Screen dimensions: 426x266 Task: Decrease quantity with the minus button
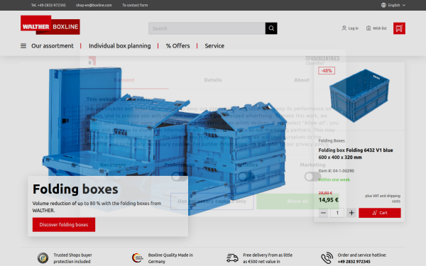(x=323, y=213)
